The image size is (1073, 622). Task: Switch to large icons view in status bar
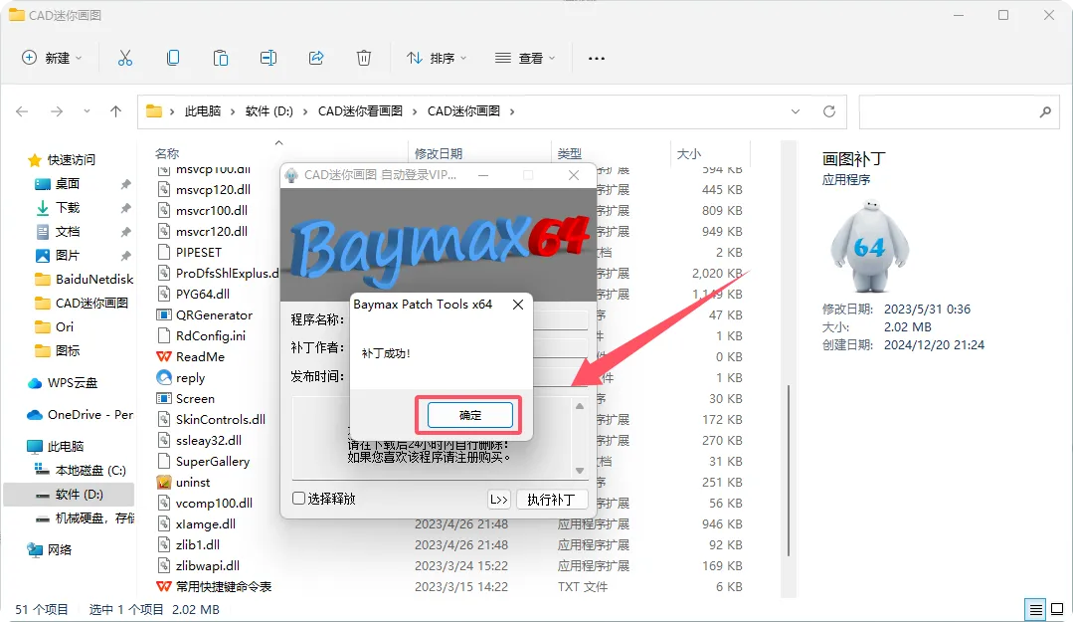(x=1057, y=609)
